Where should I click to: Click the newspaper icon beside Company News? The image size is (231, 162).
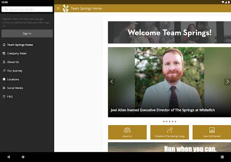pyautogui.click(x=4, y=53)
